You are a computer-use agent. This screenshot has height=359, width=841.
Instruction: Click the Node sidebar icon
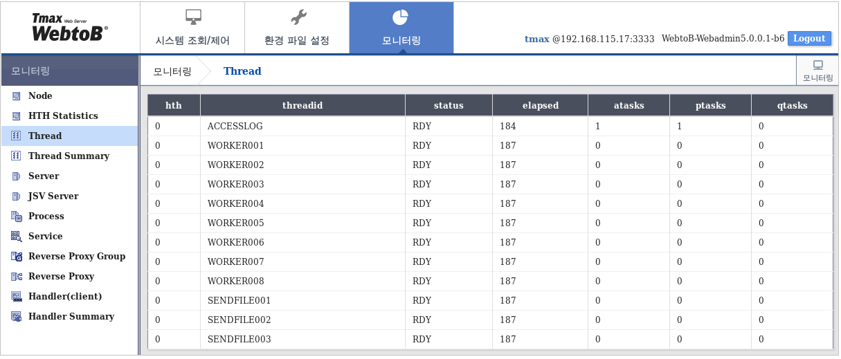coord(16,96)
